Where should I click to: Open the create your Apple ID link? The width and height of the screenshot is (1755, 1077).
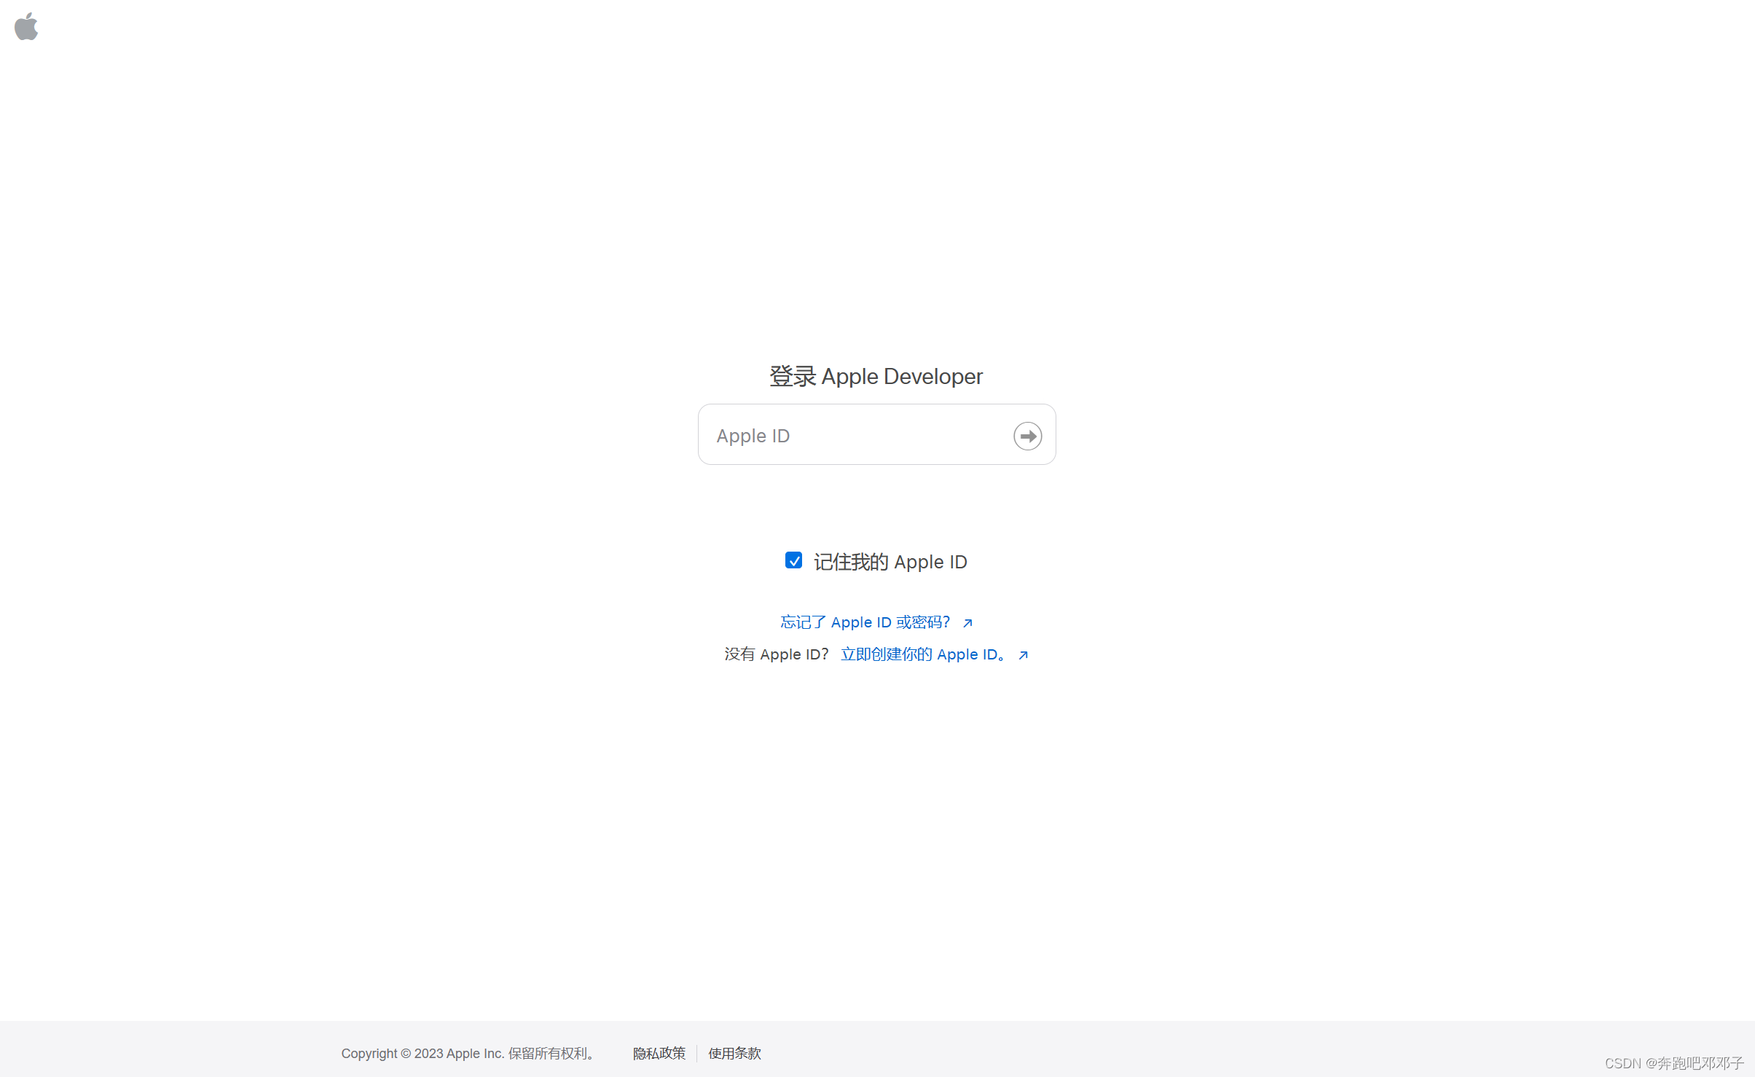click(x=935, y=654)
